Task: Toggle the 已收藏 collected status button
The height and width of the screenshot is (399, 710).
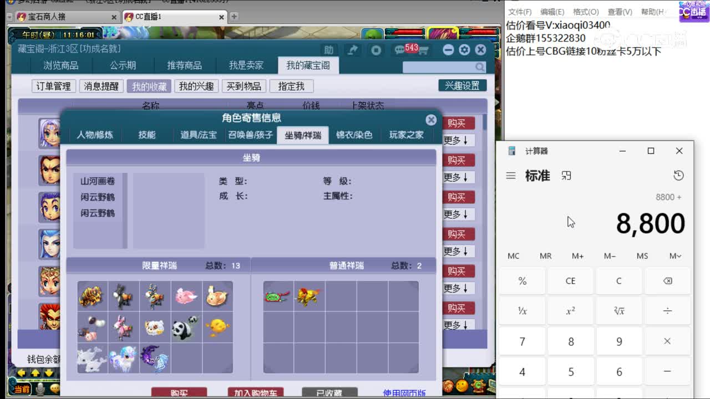Action: 330,392
